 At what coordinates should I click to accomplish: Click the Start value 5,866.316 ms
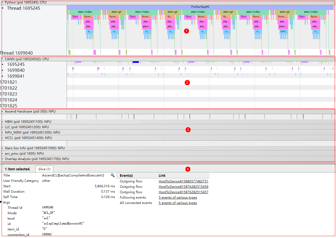105,186
